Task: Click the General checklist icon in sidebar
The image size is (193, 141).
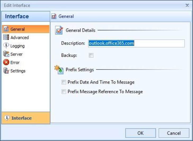Action: coord(6,29)
